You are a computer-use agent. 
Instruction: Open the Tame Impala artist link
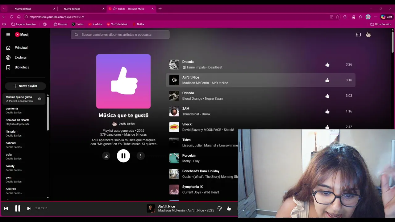196,68
